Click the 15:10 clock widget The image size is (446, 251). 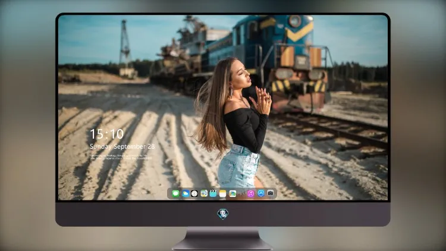106,134
